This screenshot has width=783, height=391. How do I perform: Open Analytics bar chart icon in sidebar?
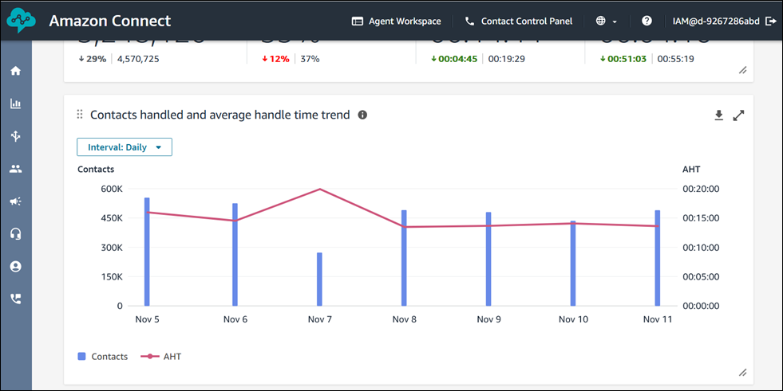[15, 104]
